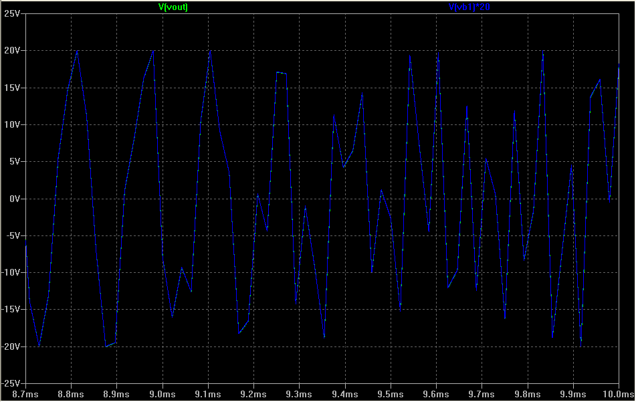Click the 9.7ms time axis label
Image resolution: width=636 pixels, height=402 pixels.
[482, 394]
